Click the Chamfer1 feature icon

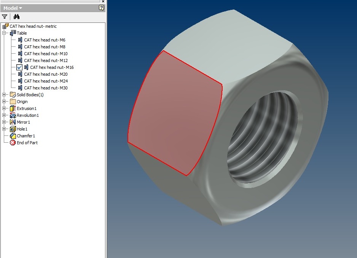pyautogui.click(x=13, y=136)
